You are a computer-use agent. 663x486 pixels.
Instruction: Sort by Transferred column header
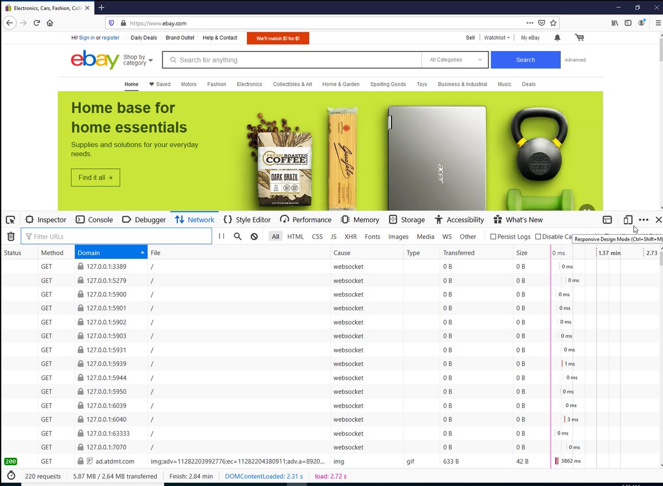click(476, 252)
